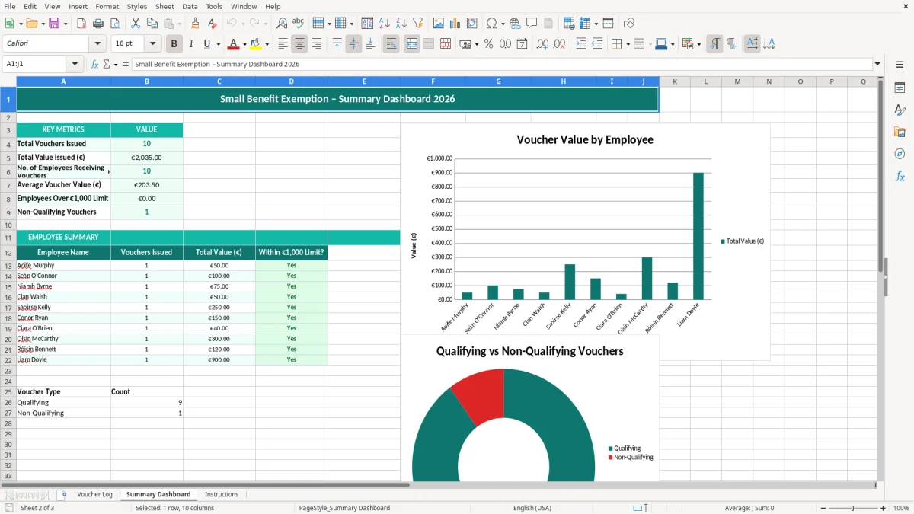The image size is (914, 514).
Task: Open Print Preview
Action: 116,24
